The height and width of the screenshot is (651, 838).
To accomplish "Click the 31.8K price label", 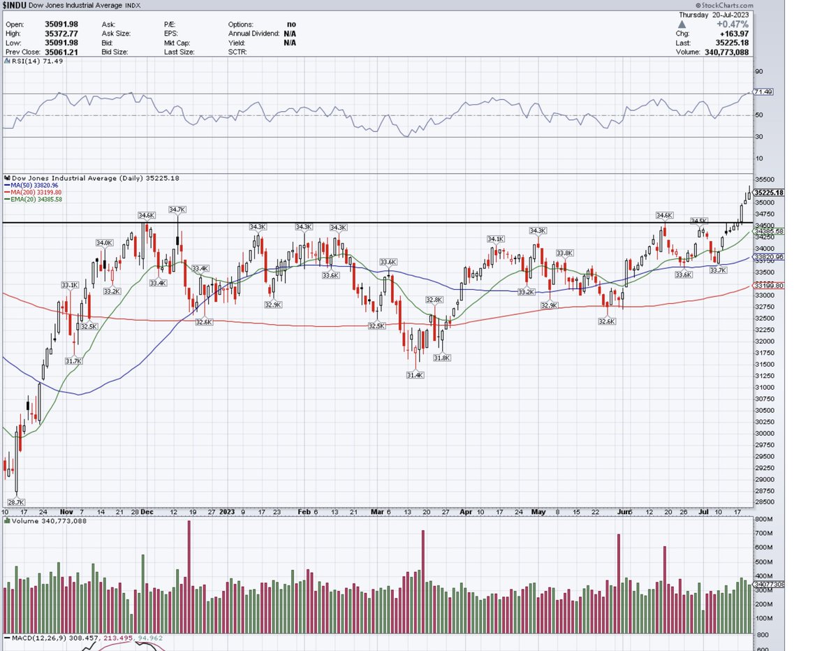I will [441, 357].
